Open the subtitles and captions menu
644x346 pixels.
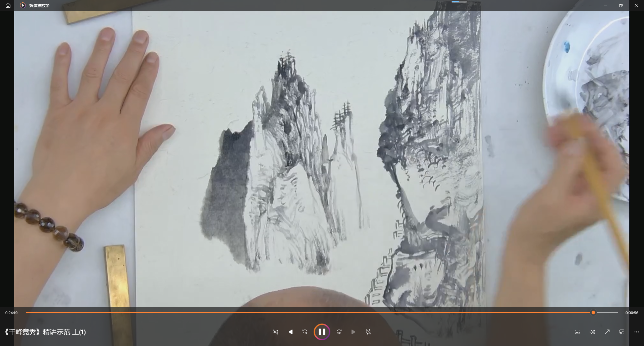[578, 332]
